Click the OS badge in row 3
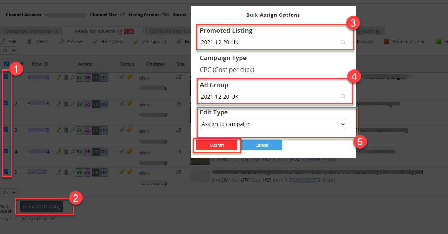 (88, 130)
